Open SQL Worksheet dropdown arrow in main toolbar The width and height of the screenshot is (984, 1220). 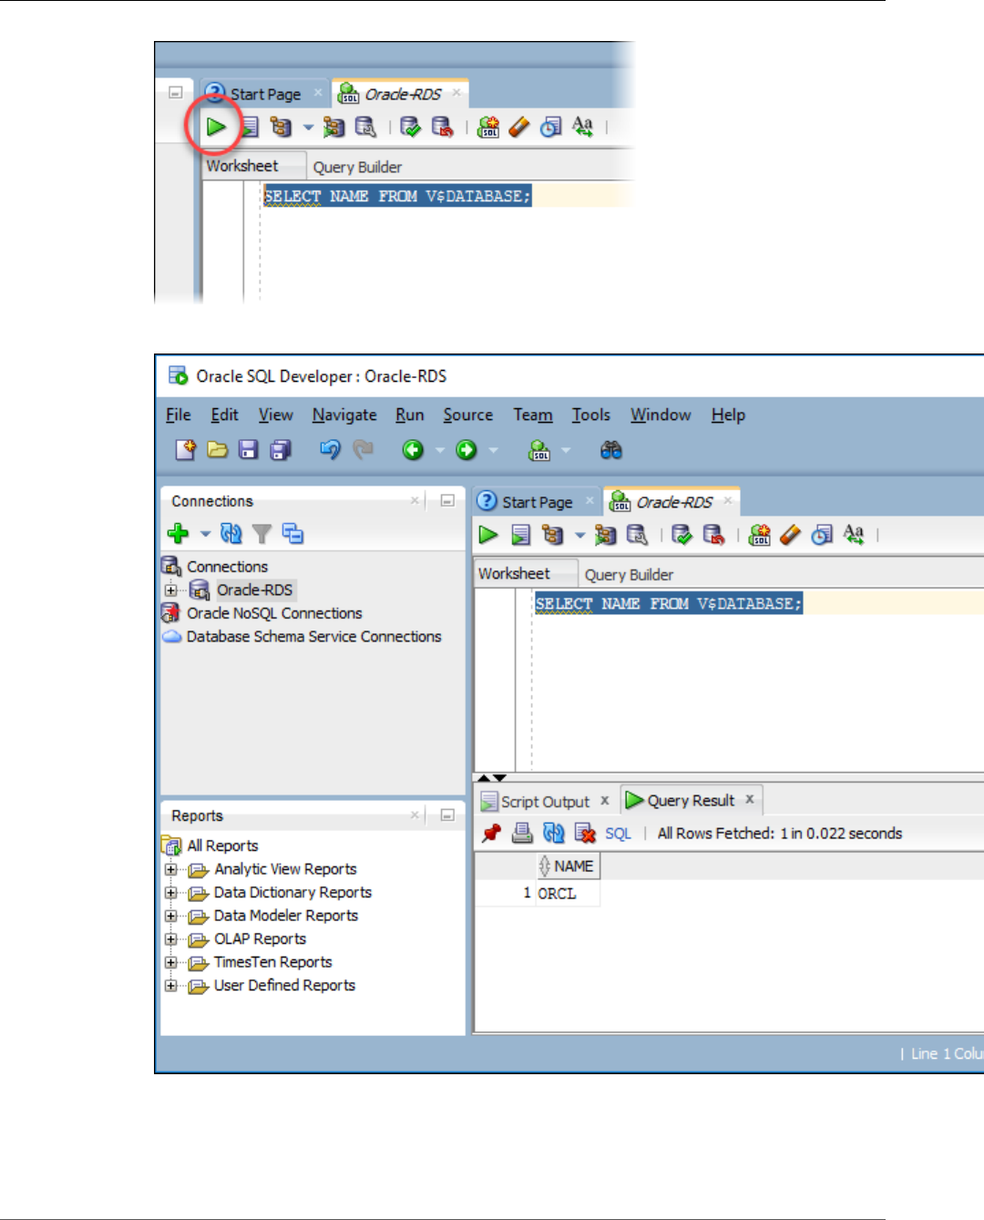[x=566, y=450]
